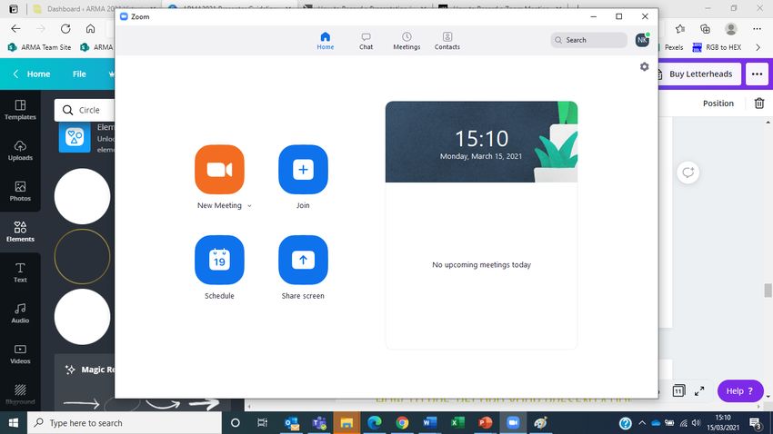
Task: Open Text in Canva sidebar
Action: pos(20,272)
